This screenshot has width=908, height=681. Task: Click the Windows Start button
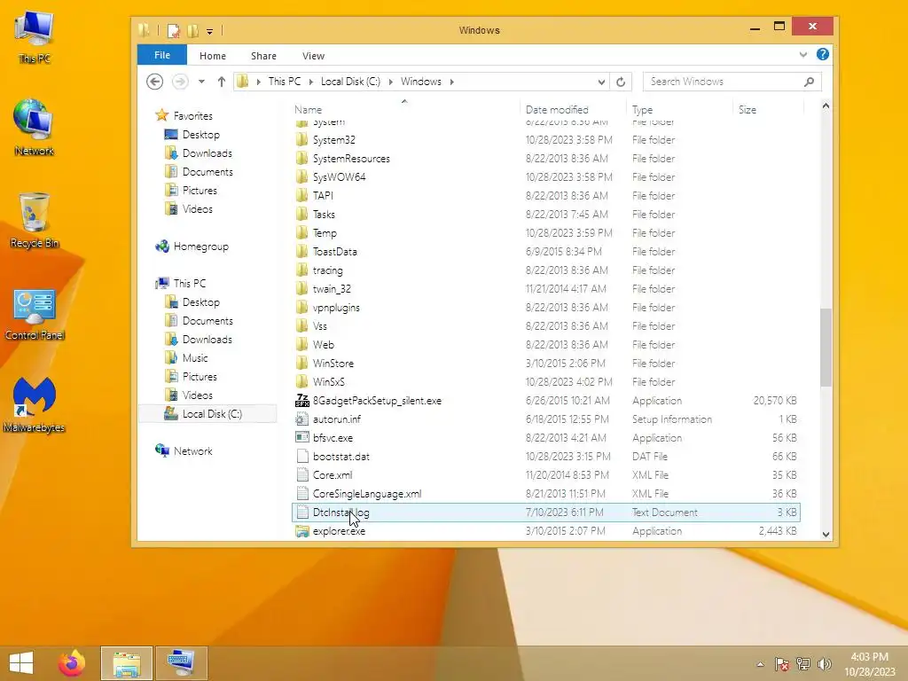(21, 663)
